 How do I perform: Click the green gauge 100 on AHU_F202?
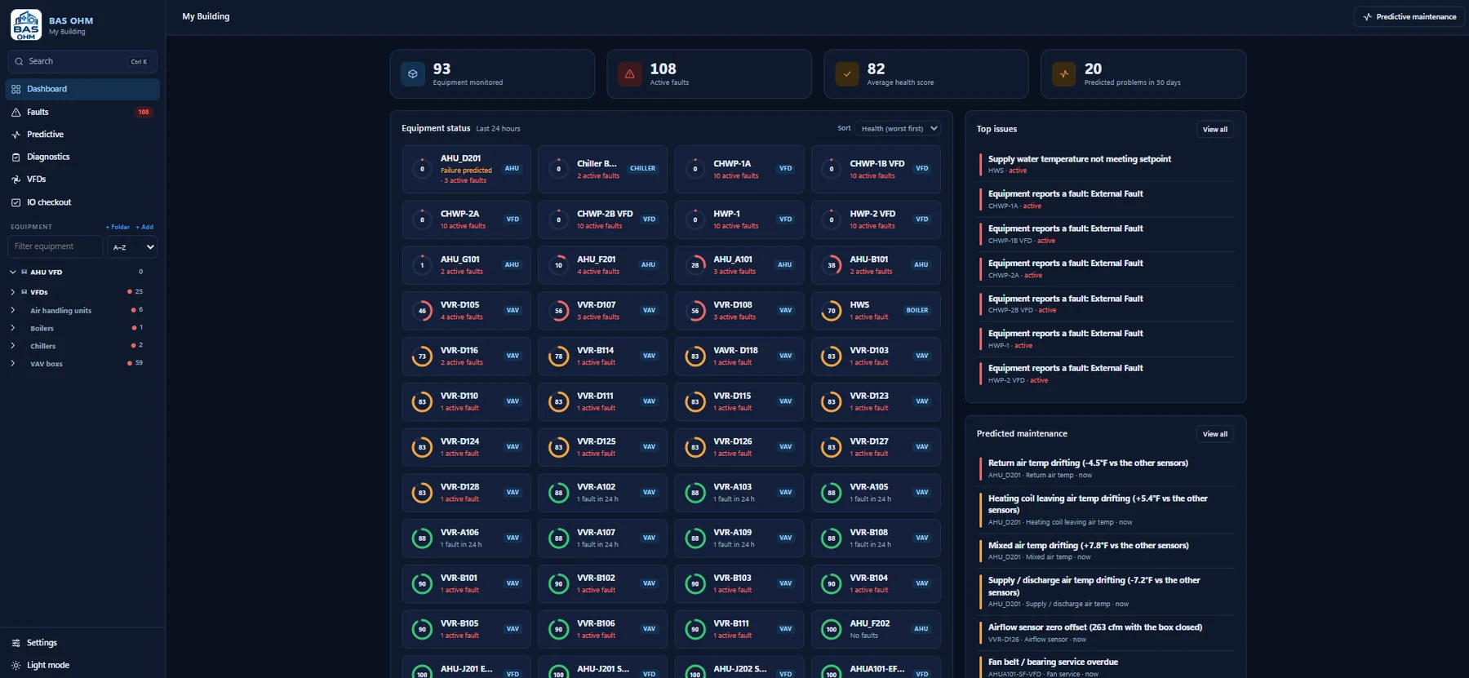click(x=832, y=629)
